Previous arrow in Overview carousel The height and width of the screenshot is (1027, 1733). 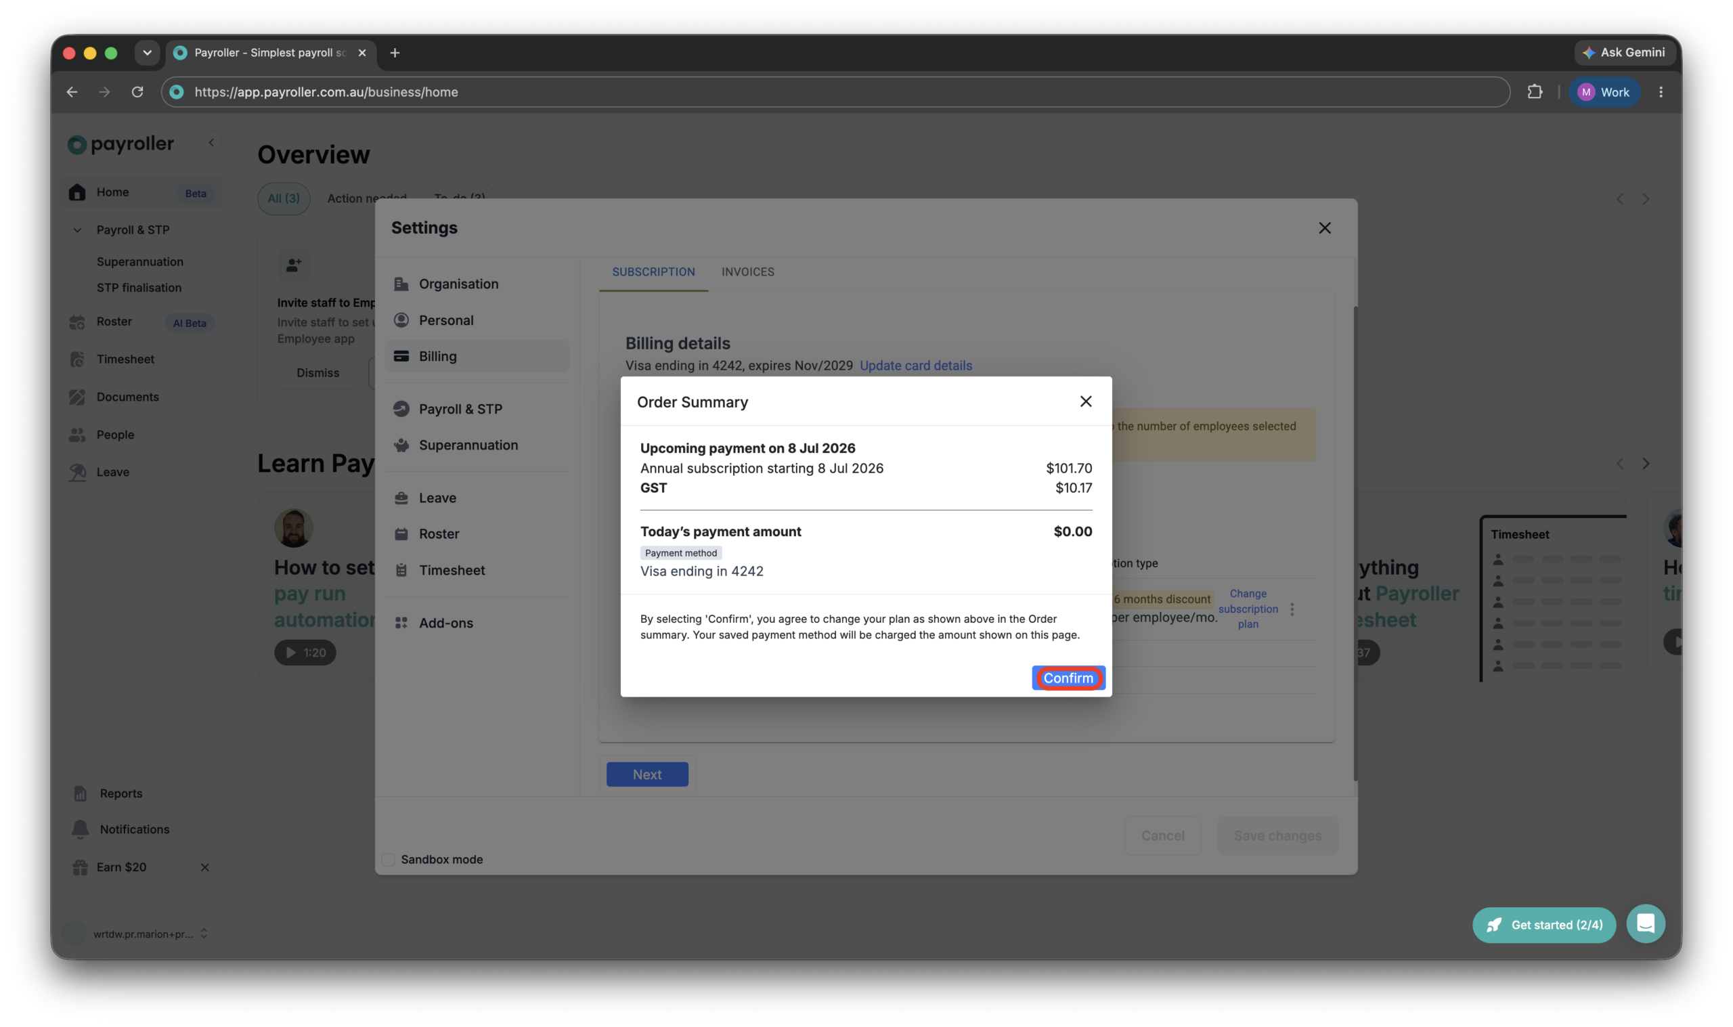coord(1619,199)
